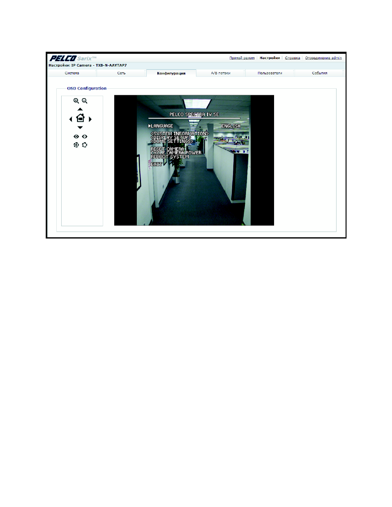
Task: Open the Система tab
Action: pyautogui.click(x=72, y=73)
